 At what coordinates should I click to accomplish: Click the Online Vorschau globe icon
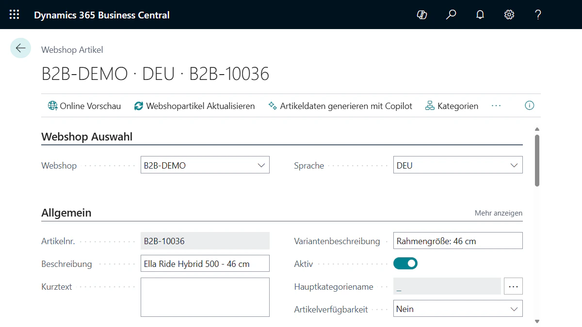(x=52, y=106)
